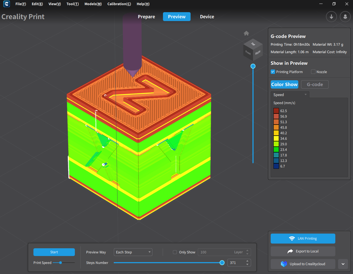
Task: Open the Speed color mode dropdown
Action: 290,95
